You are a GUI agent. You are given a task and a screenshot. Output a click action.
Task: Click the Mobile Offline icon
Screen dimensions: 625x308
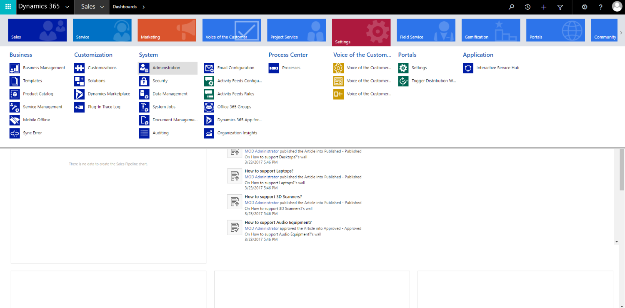click(x=15, y=120)
